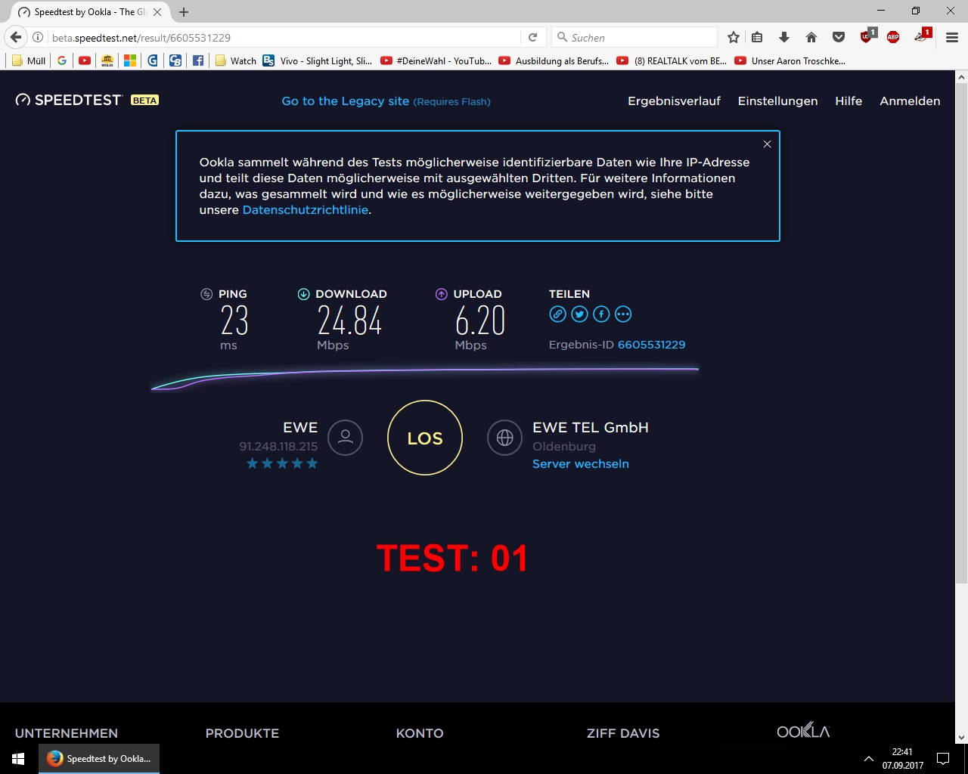Screen dimensions: 968x774
Task: Follow the Go to the Legacy site link
Action: 345,101
